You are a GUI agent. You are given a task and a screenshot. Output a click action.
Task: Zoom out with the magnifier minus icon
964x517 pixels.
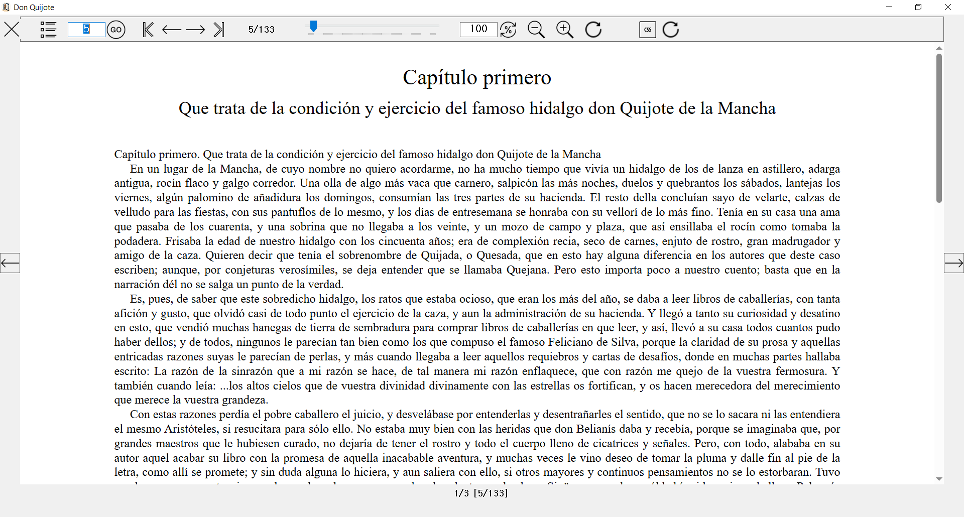536,30
